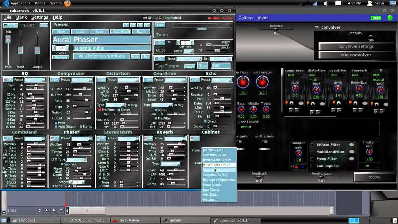Open the Compressor Preset dropdown
This screenshot has height=224, width=398.
(x=82, y=80)
